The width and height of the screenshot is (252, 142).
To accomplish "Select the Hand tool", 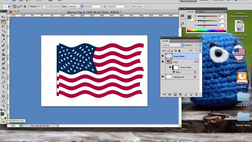I will click(x=3, y=101).
